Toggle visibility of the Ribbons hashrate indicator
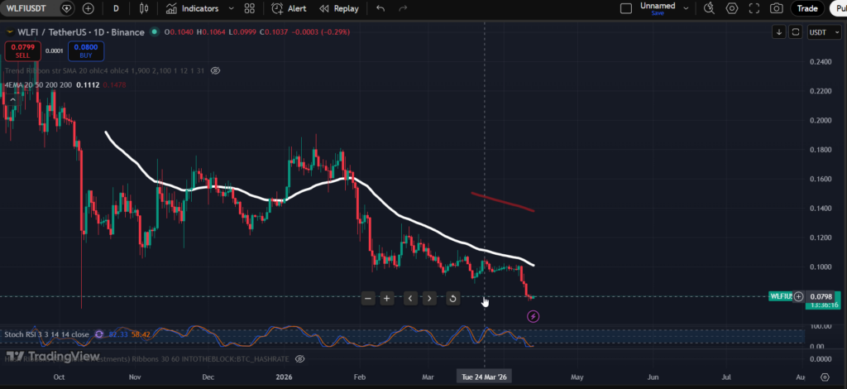 (x=300, y=359)
